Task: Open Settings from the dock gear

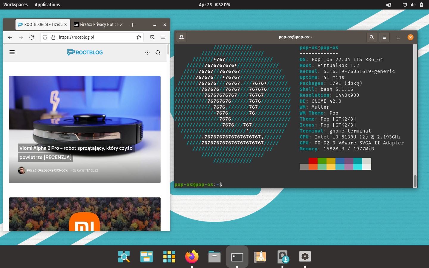Action: tap(305, 256)
